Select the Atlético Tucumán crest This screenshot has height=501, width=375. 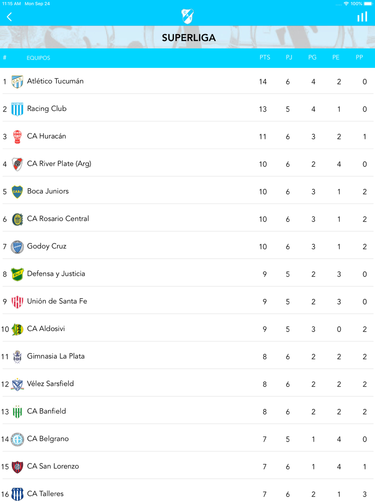(17, 81)
